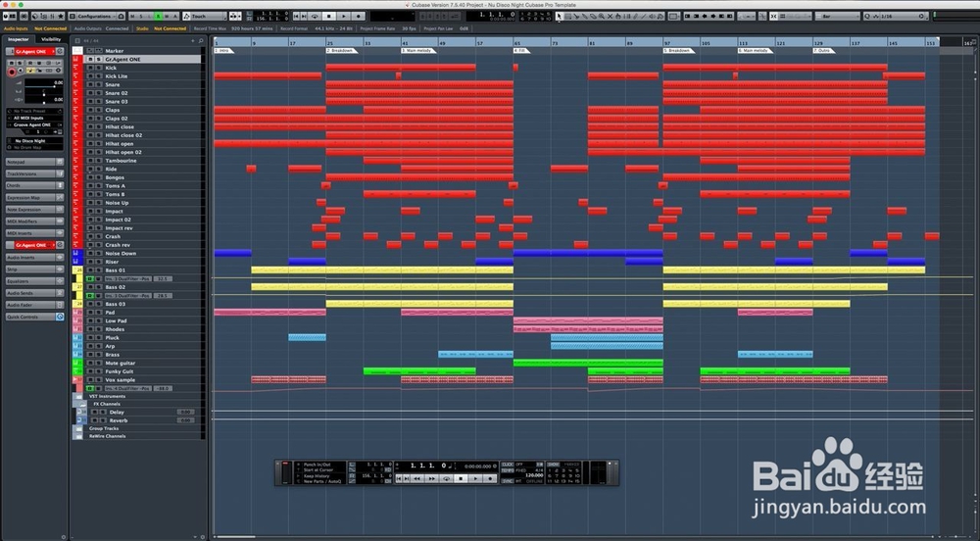
Task: Select the Object Selection arrow tool
Action: 559,17
